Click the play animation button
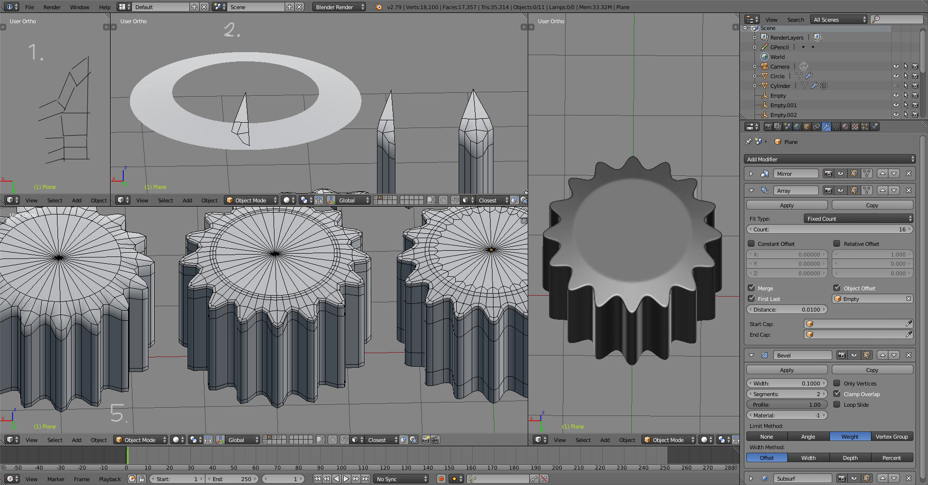This screenshot has width=928, height=485. 346,479
